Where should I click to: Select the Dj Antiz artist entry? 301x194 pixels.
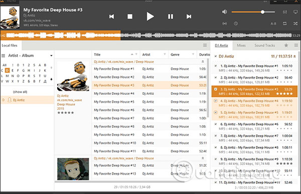[x=28, y=100]
